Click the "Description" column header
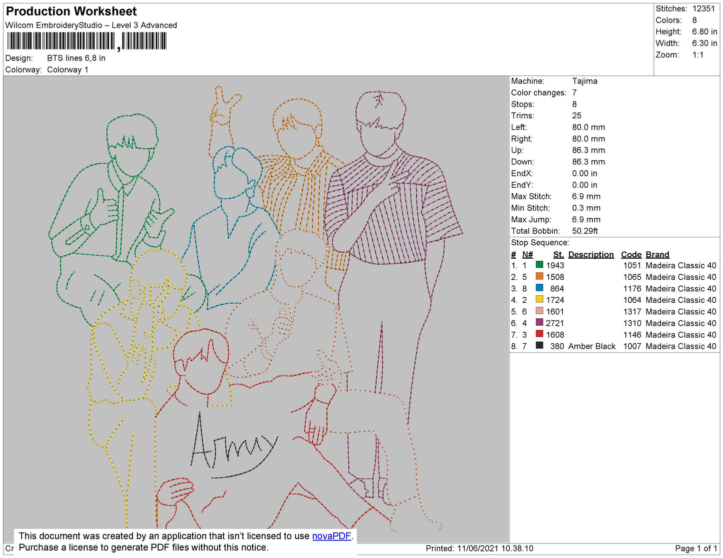 (x=591, y=254)
